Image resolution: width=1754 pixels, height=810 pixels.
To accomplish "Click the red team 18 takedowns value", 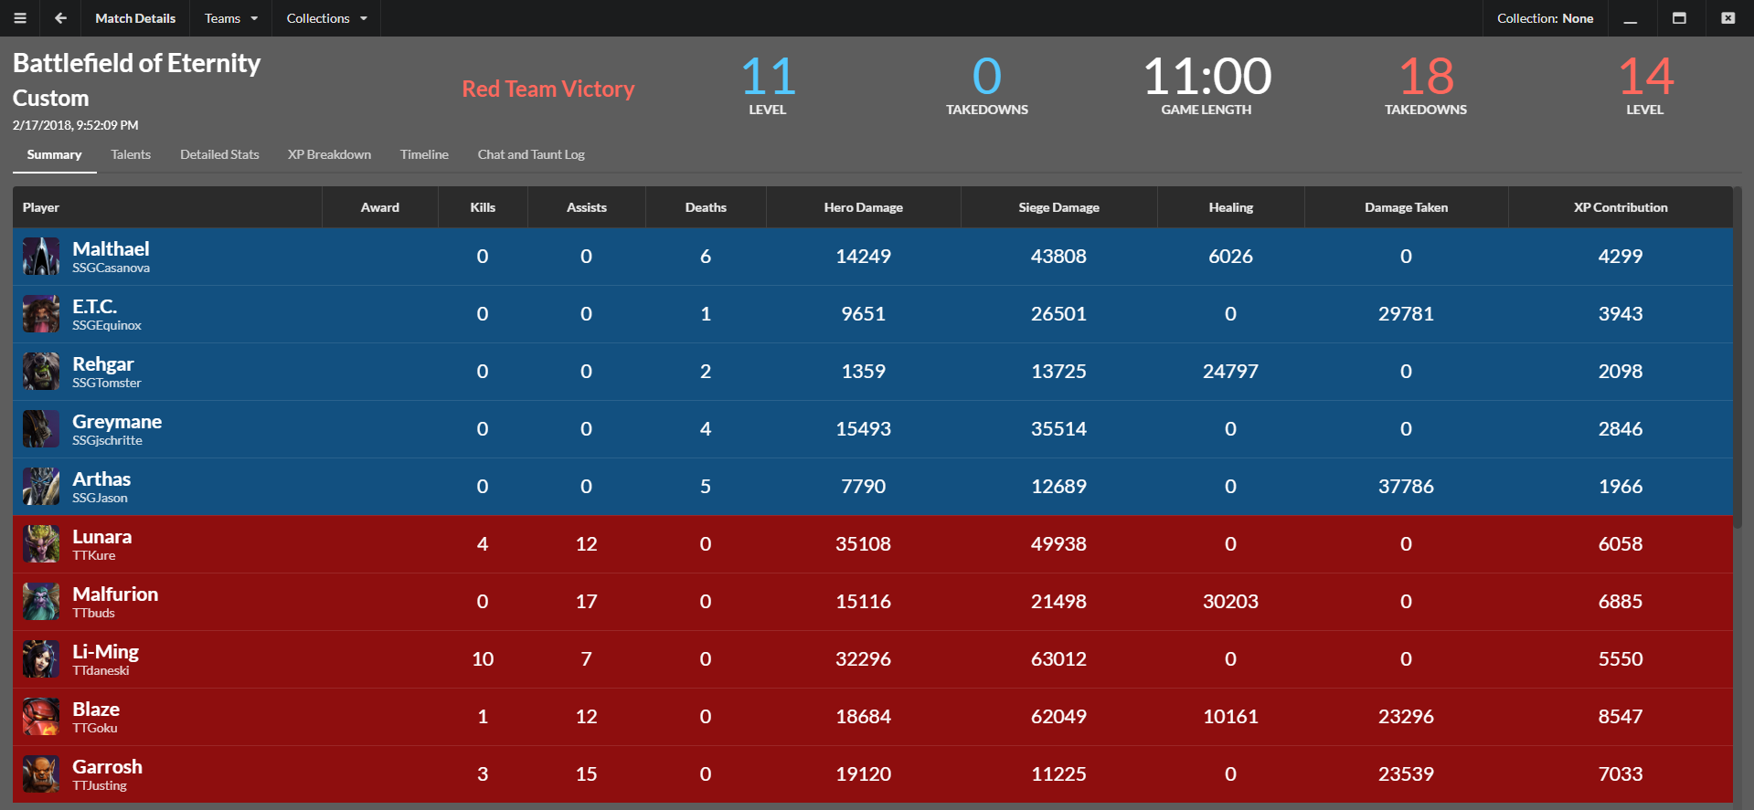I will click(x=1426, y=76).
